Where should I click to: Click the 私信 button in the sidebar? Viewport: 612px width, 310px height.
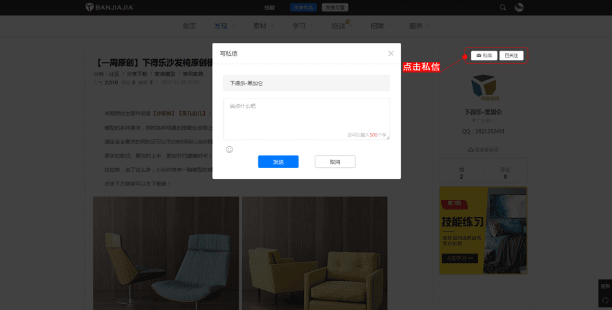point(484,56)
